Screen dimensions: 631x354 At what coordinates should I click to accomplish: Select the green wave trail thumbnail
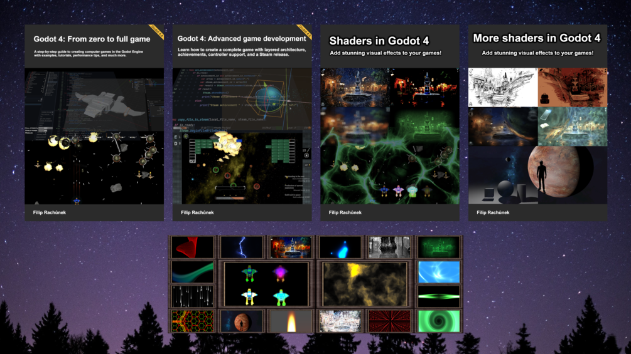coord(192,272)
